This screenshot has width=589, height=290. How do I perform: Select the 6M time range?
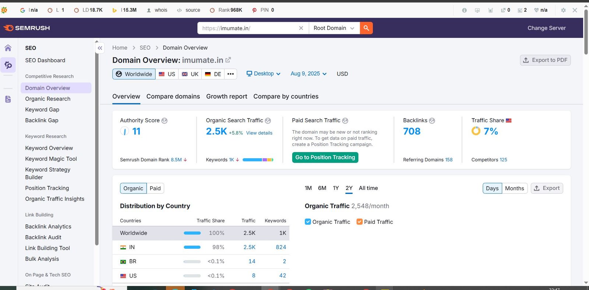pos(322,188)
